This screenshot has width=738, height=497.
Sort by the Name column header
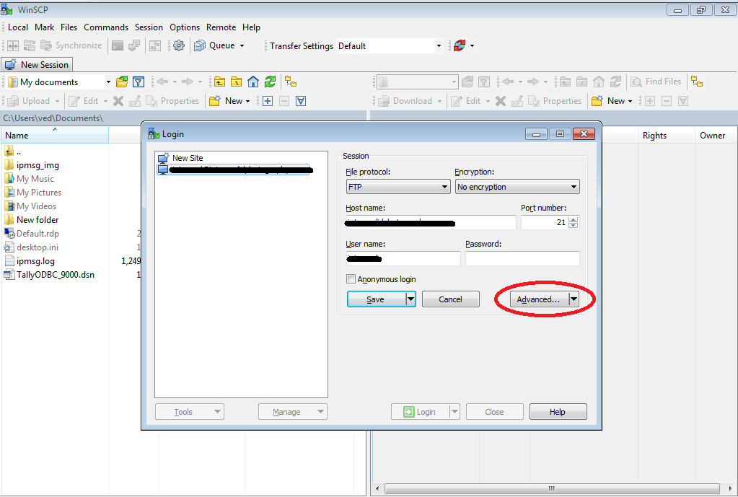(55, 136)
